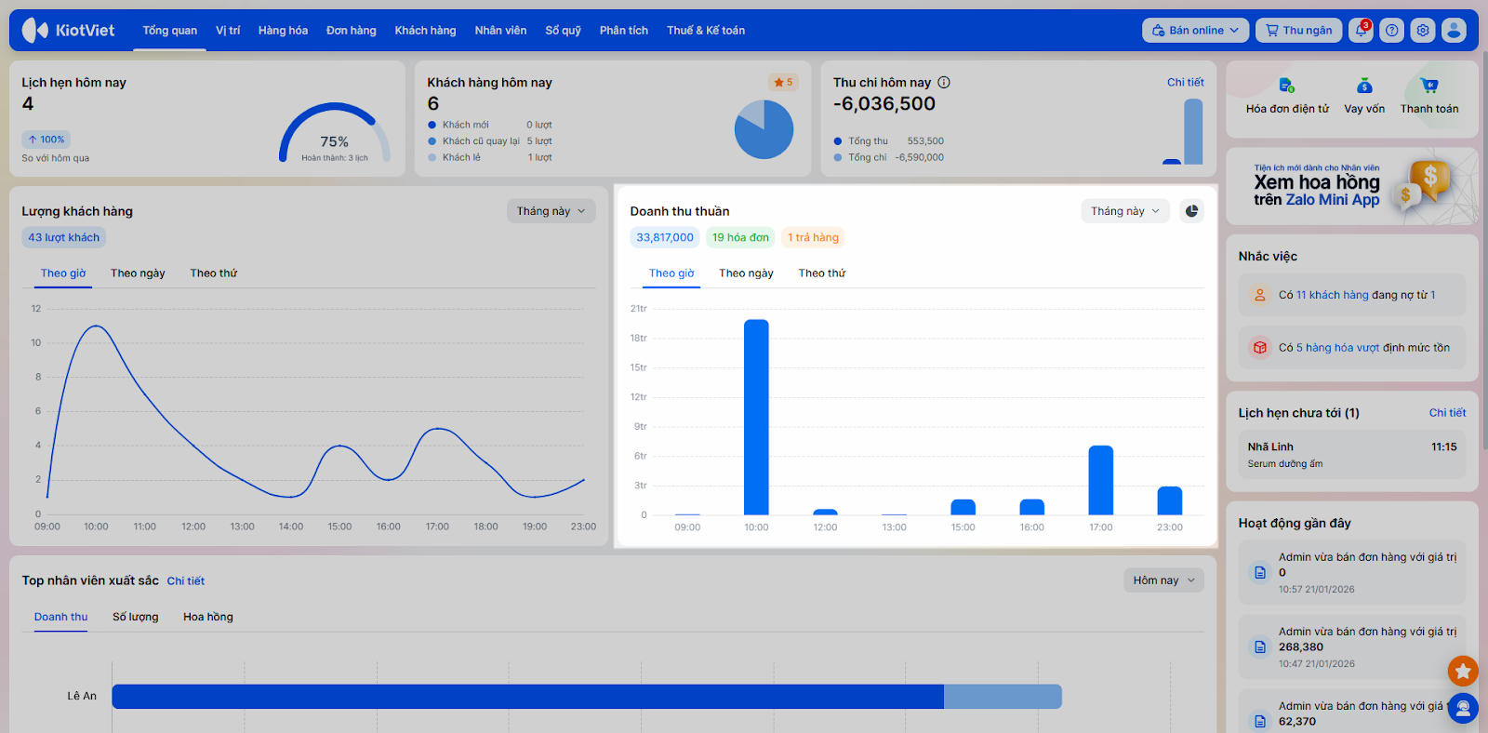The width and height of the screenshot is (1488, 733).
Task: Click the Thu chi info icon
Action: pos(944,83)
